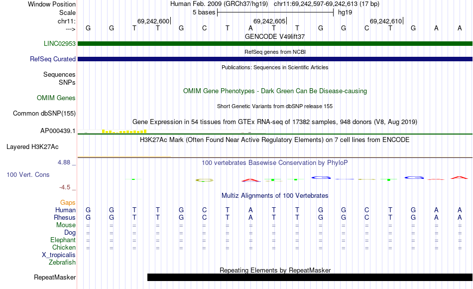
Task: Click the Scale label
Action: pos(67,12)
